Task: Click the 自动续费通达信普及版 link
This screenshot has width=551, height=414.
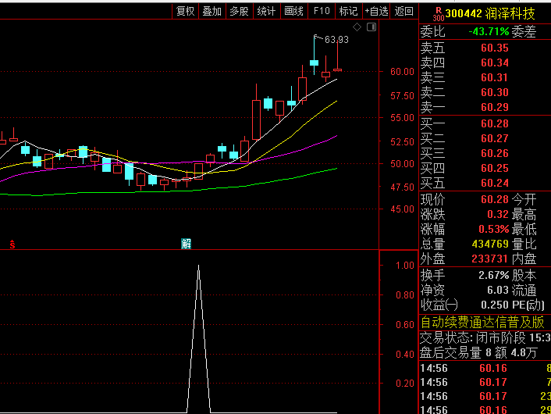Action: 482,322
